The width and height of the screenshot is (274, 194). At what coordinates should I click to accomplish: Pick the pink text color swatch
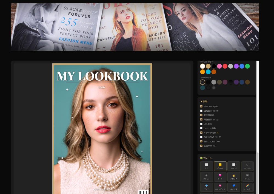[219, 66]
